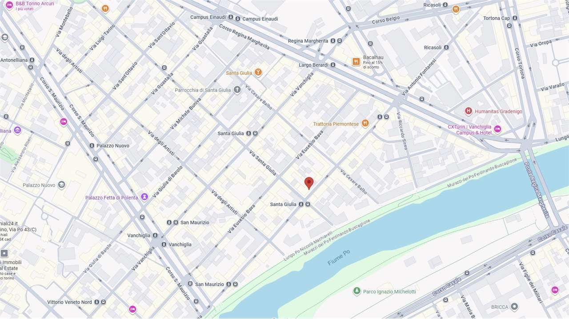
Task: Click the red location pin marker
Action: tap(309, 183)
